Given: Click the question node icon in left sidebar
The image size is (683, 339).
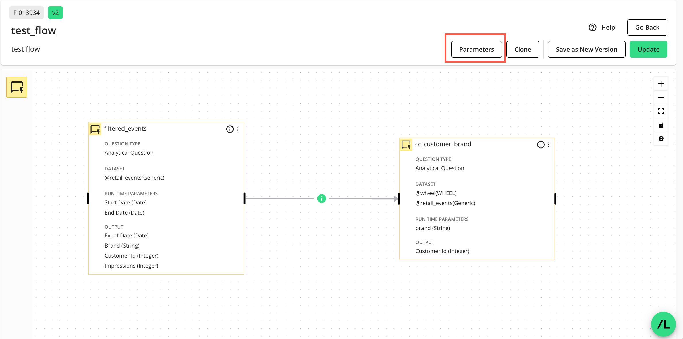Looking at the screenshot, I should coord(17,87).
